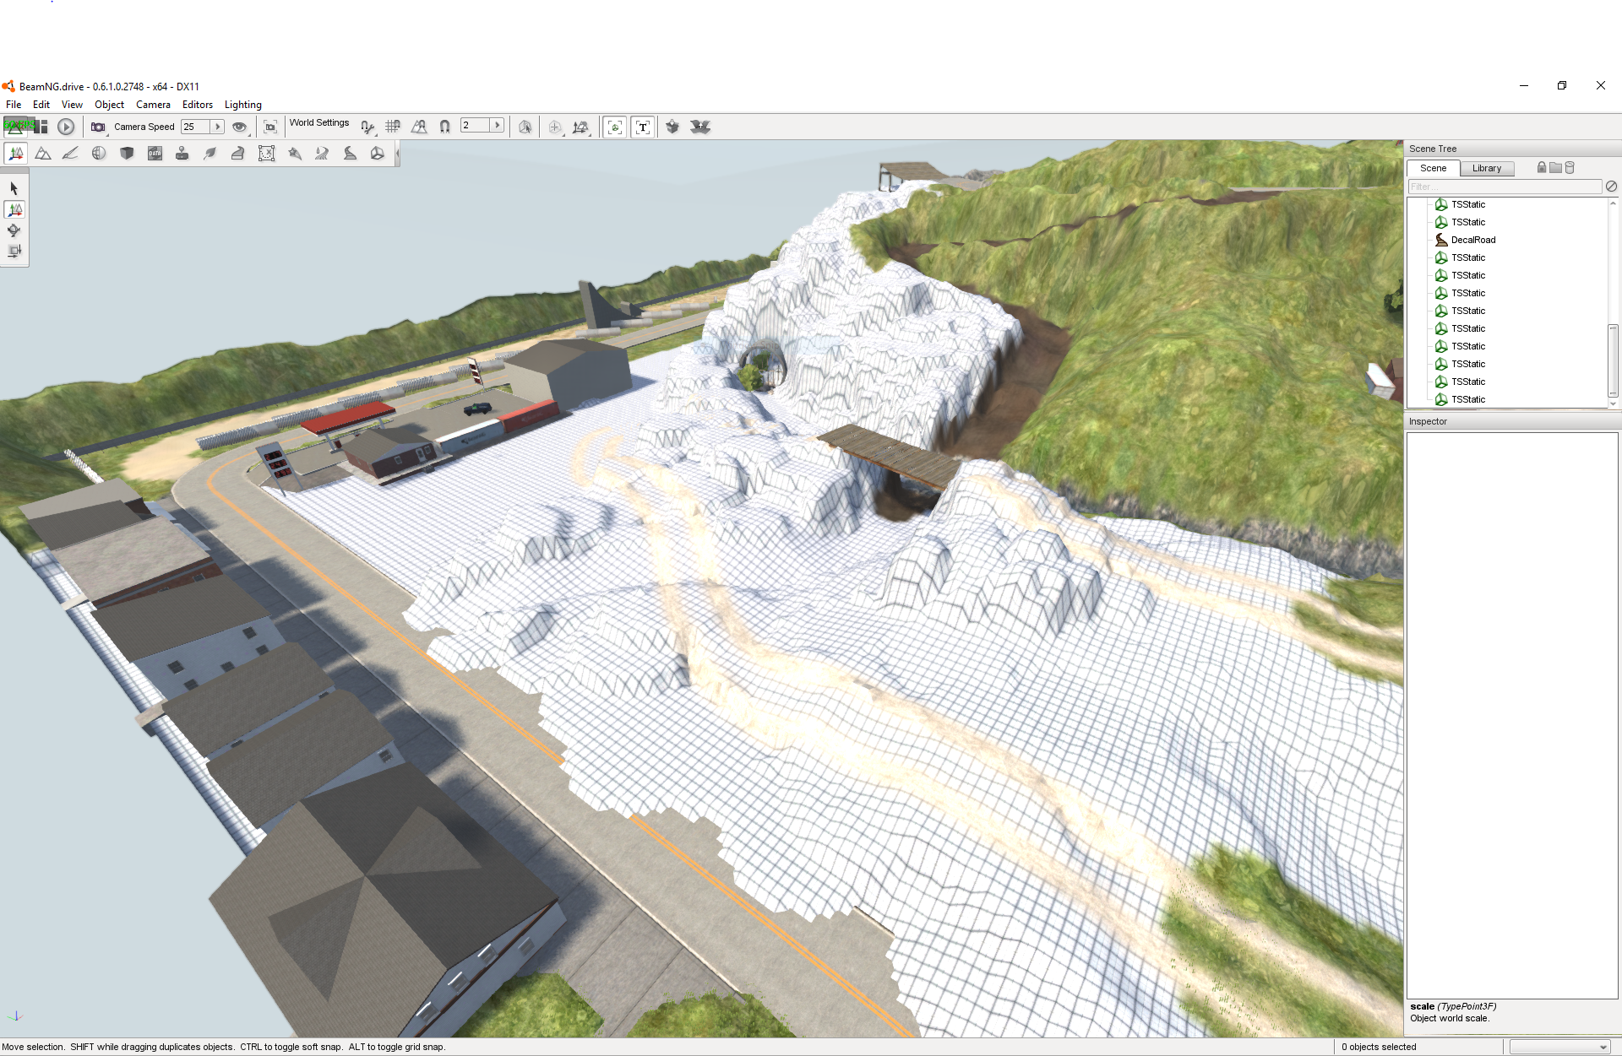Toggle object icons visibility
Image resolution: width=1622 pixels, height=1056 pixels.
coord(615,127)
